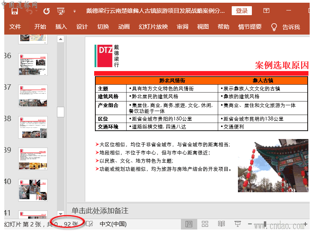Click the lightbulb Tell Me icon
The width and height of the screenshot is (310, 233).
[x=274, y=27]
